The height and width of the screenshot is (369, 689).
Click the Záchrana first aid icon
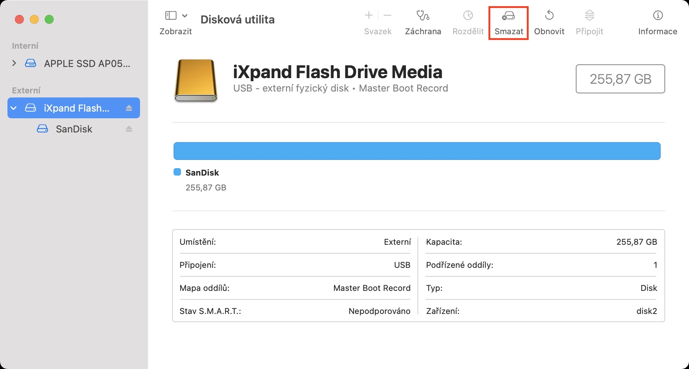tap(423, 16)
